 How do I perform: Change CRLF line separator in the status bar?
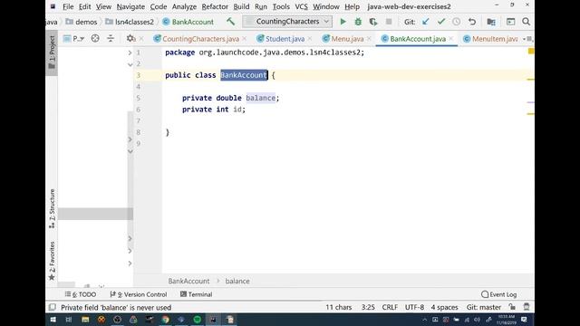point(390,307)
